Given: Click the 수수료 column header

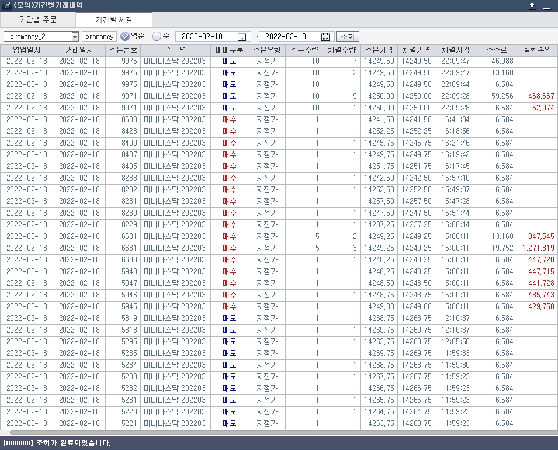Looking at the screenshot, I should (496, 50).
